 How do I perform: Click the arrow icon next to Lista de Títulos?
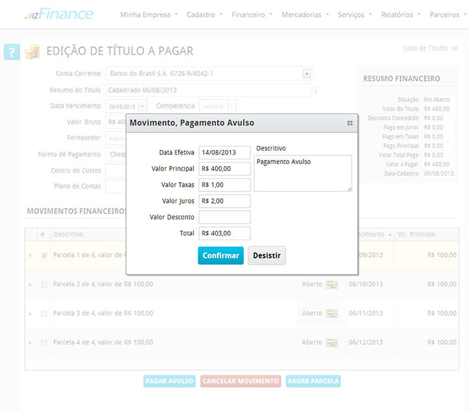(455, 48)
